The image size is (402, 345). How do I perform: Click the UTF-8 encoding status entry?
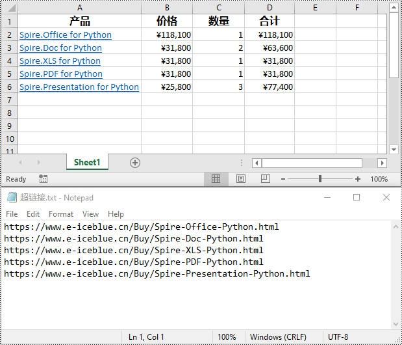point(338,337)
